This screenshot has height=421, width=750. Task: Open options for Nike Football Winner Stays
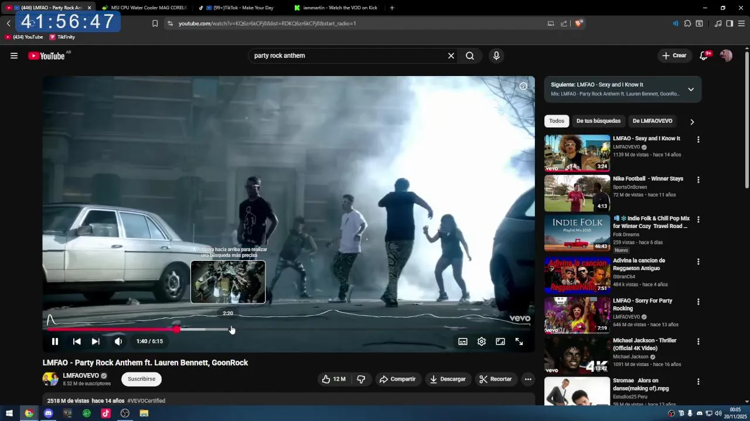[698, 180]
